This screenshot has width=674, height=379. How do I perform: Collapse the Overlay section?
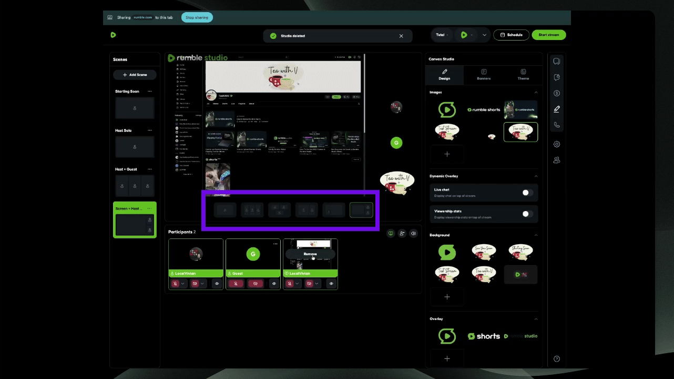click(536, 318)
